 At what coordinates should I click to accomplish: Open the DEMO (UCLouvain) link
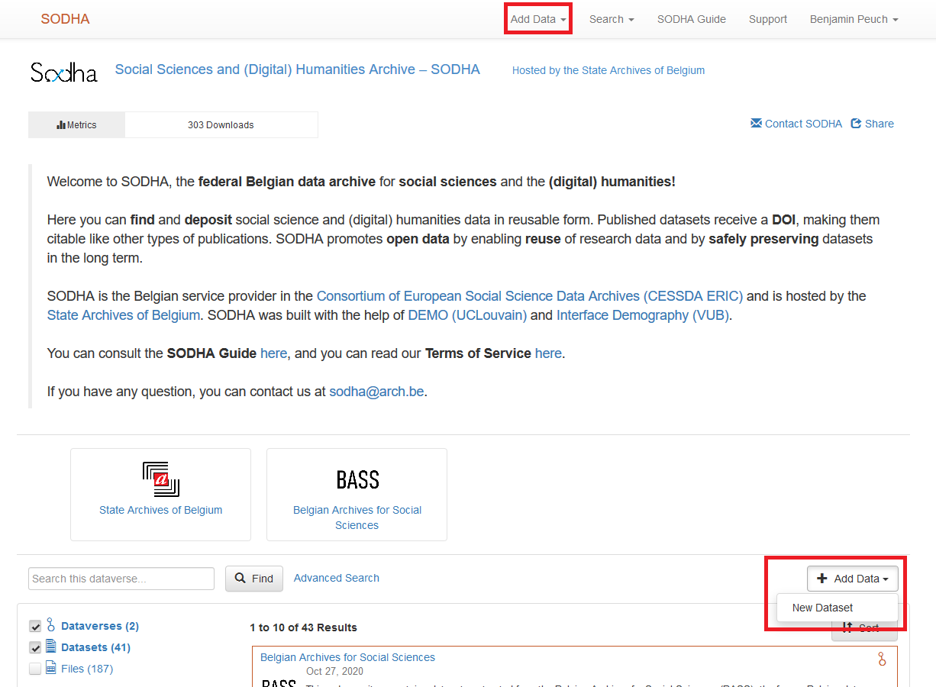467,315
